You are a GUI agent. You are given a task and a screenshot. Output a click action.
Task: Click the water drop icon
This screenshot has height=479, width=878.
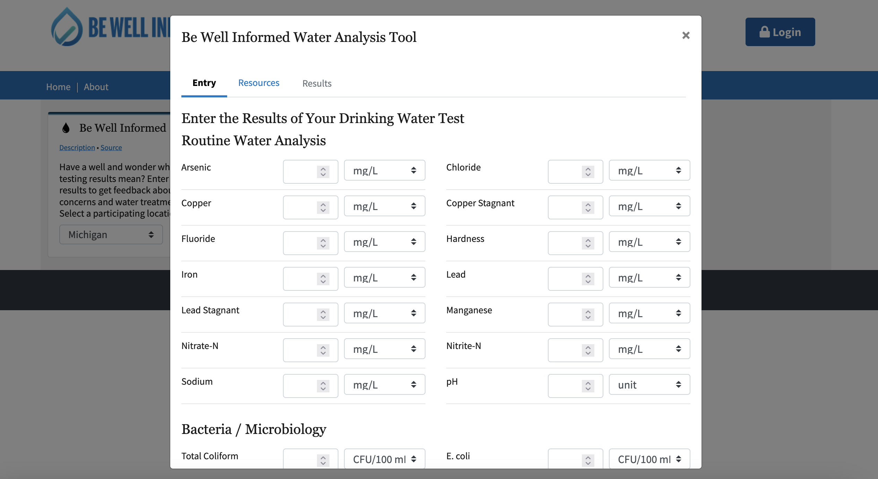[66, 128]
